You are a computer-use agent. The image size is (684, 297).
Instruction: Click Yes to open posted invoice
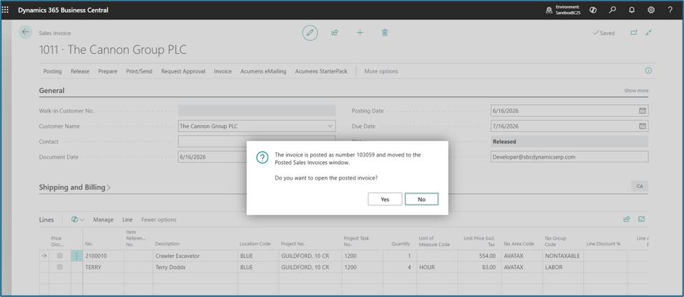tap(385, 199)
